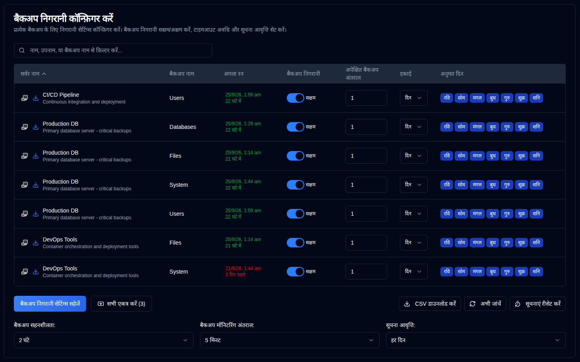The height and width of the screenshot is (362, 580).
Task: Click the अभी जांचें button
Action: [485, 304]
